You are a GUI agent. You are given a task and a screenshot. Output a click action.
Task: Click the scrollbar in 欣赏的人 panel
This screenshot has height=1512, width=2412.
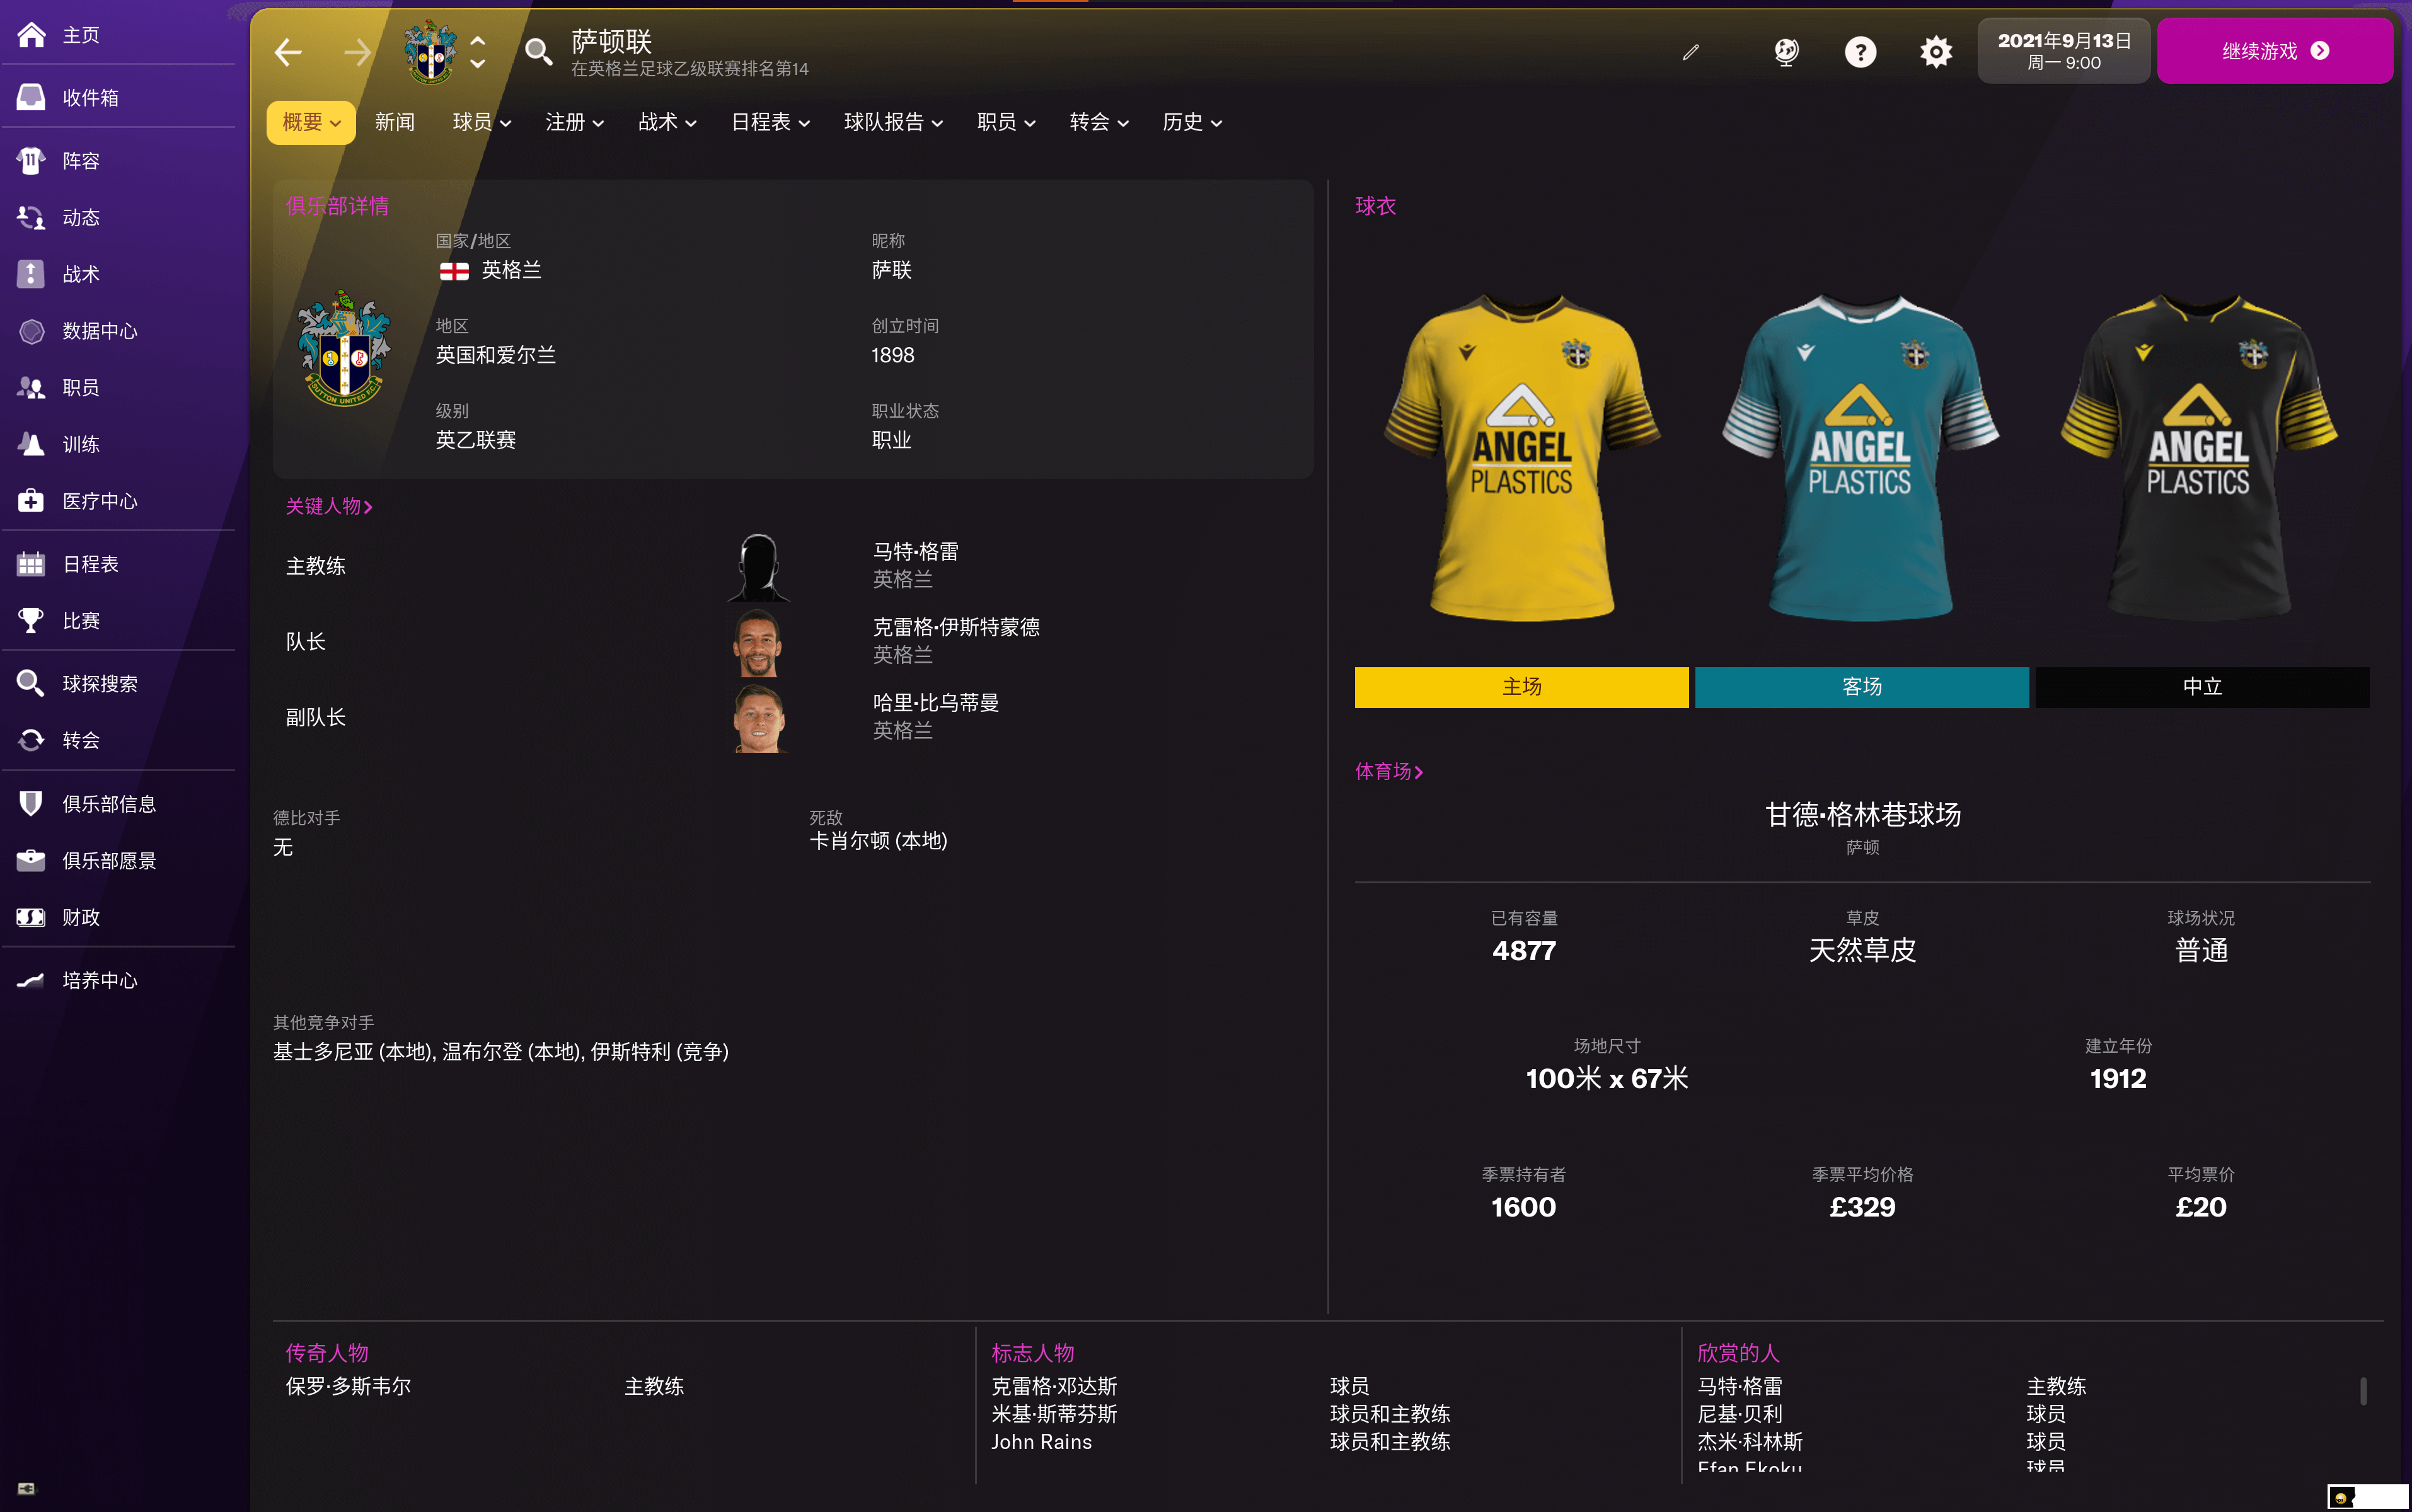(x=2363, y=1391)
